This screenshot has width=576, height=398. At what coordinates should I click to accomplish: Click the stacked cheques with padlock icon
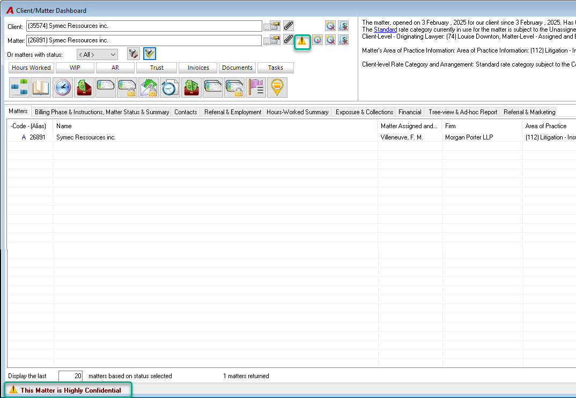click(234, 87)
